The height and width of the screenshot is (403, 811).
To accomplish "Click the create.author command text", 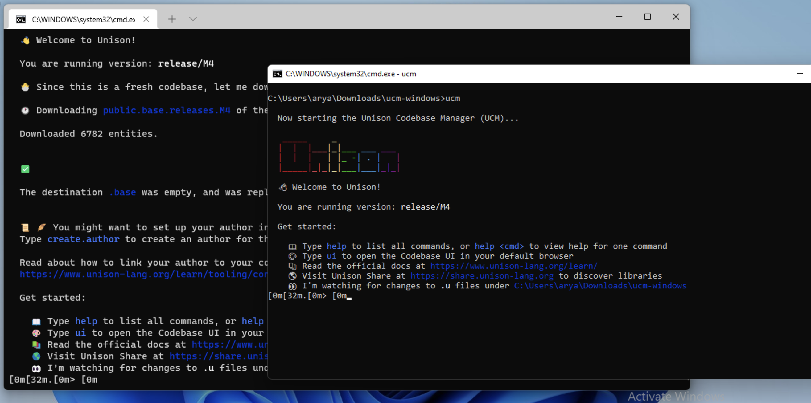I will 84,239.
